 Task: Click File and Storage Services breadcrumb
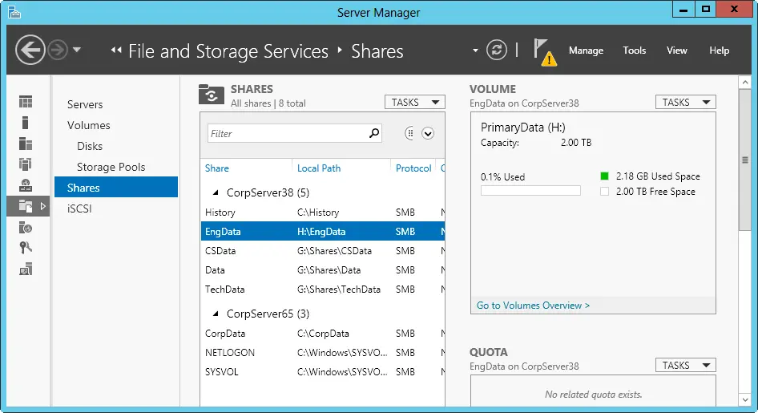(228, 51)
